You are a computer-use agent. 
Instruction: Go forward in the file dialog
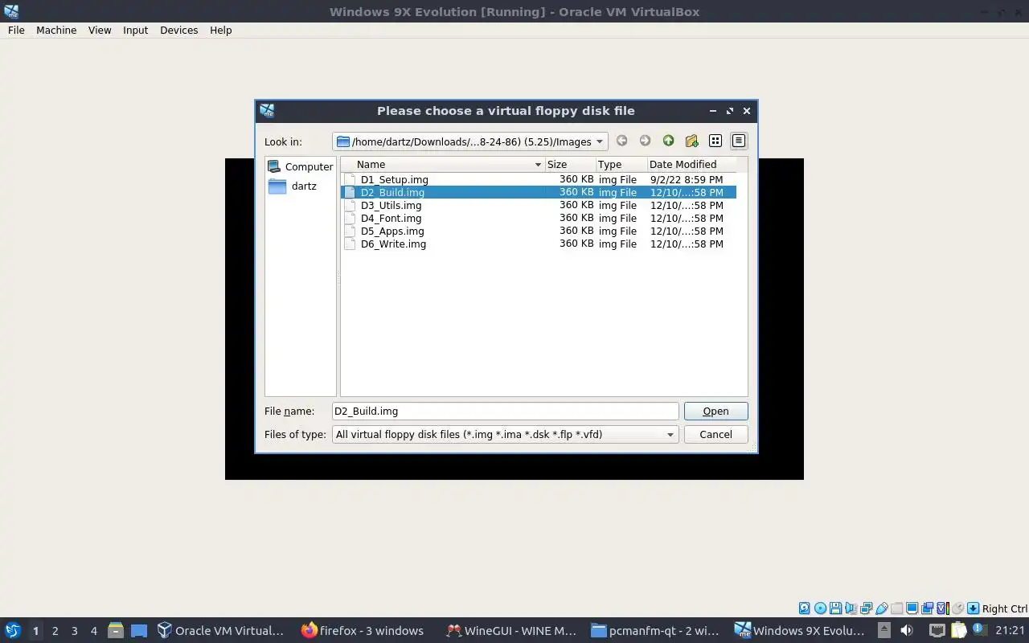pos(645,141)
